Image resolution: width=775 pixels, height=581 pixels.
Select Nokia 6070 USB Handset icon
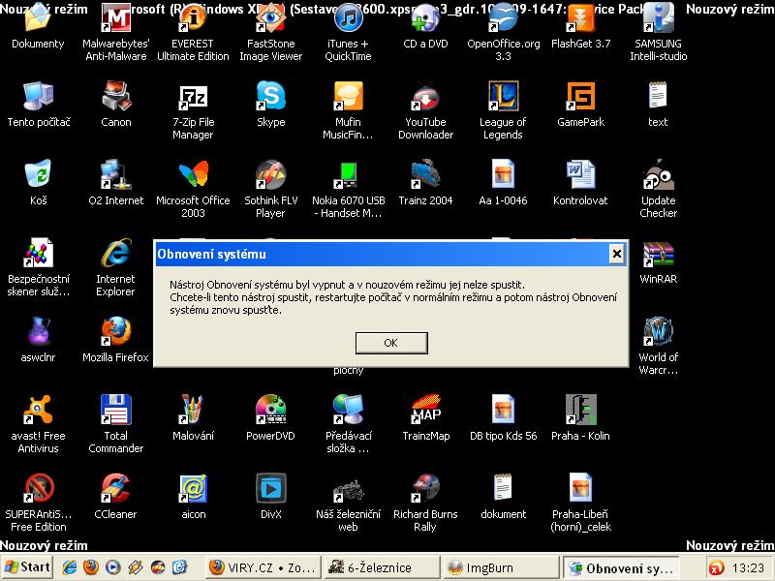coord(348,174)
